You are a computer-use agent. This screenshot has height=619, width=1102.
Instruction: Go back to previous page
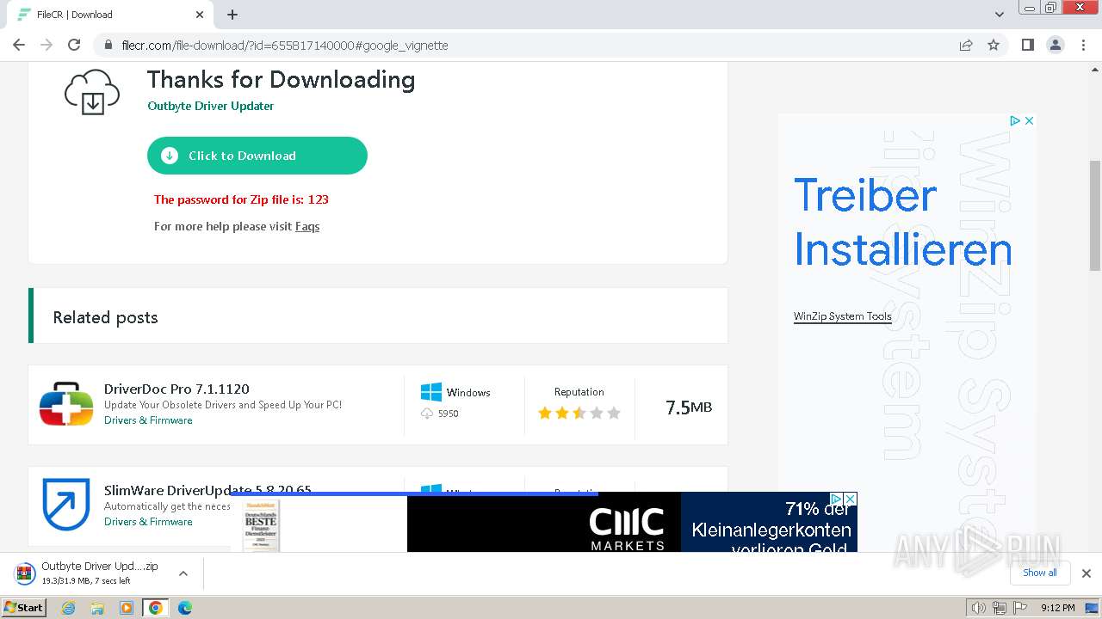pos(19,45)
